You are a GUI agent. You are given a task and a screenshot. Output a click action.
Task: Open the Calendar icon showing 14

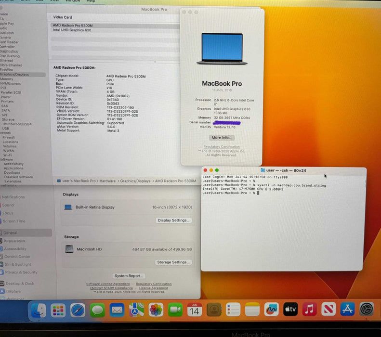195,310
